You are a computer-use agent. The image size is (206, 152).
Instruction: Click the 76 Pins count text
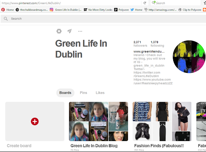click(x=75, y=150)
